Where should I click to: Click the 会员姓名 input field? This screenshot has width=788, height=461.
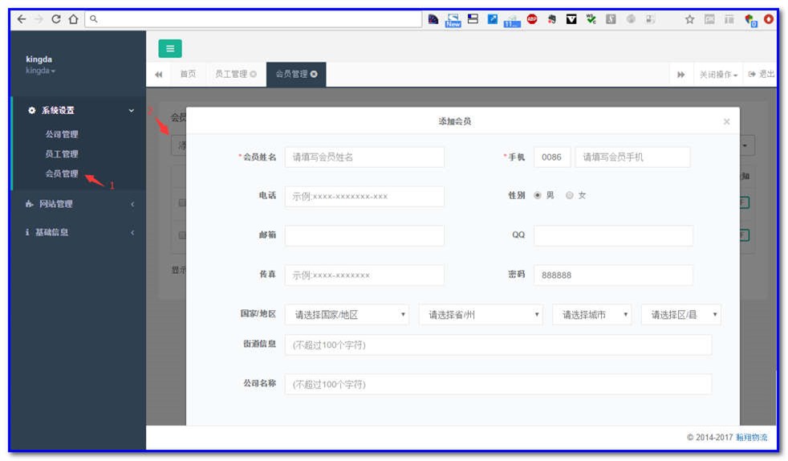click(364, 157)
